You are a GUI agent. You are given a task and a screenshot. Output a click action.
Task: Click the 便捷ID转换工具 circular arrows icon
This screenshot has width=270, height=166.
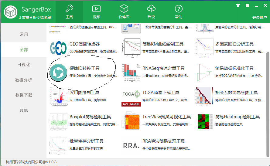(58, 72)
